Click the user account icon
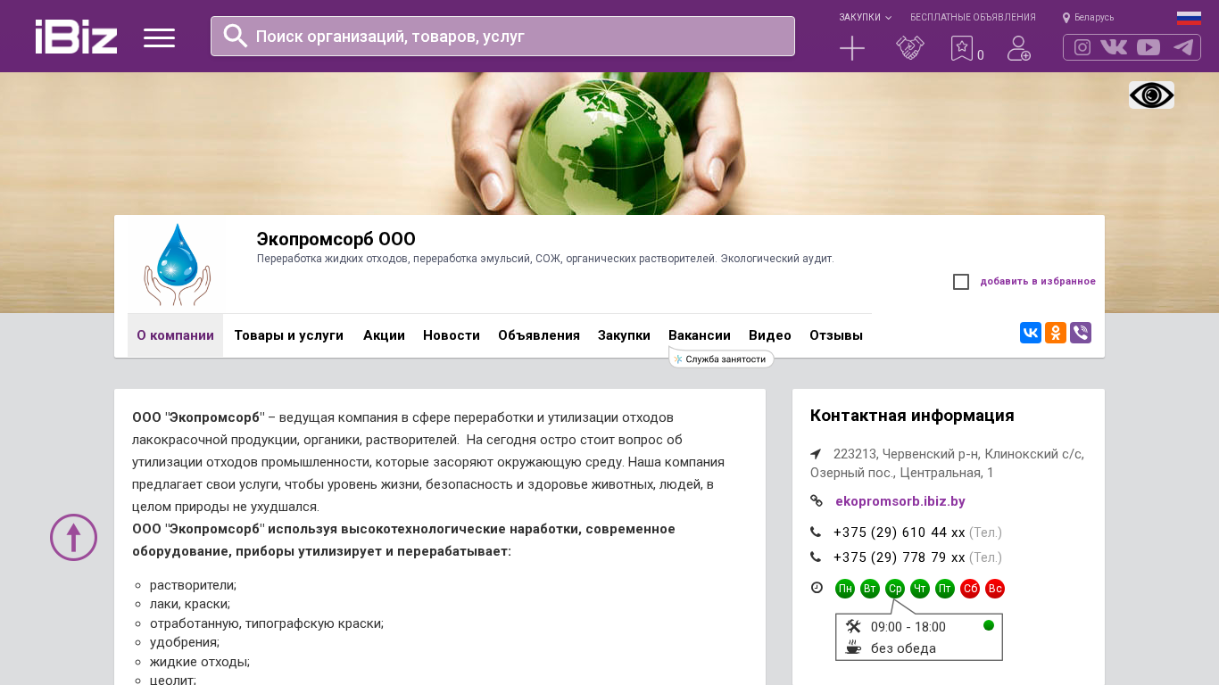Image resolution: width=1219 pixels, height=685 pixels. pyautogui.click(x=1019, y=48)
